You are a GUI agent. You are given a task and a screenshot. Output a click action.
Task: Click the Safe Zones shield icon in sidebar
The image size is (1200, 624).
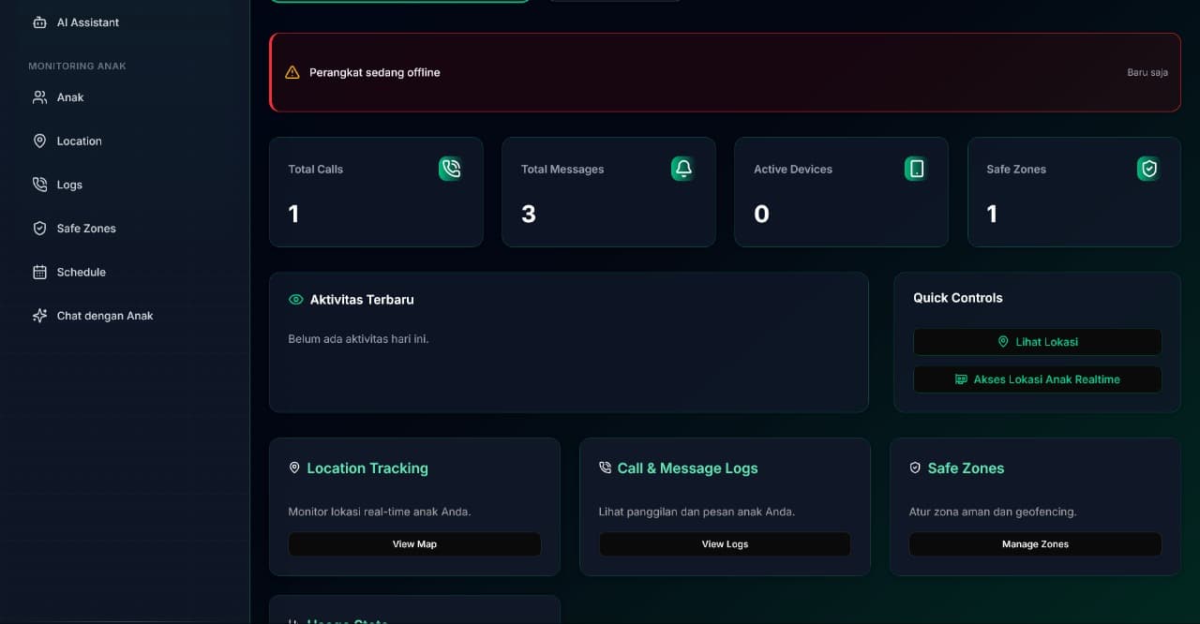pyautogui.click(x=38, y=228)
